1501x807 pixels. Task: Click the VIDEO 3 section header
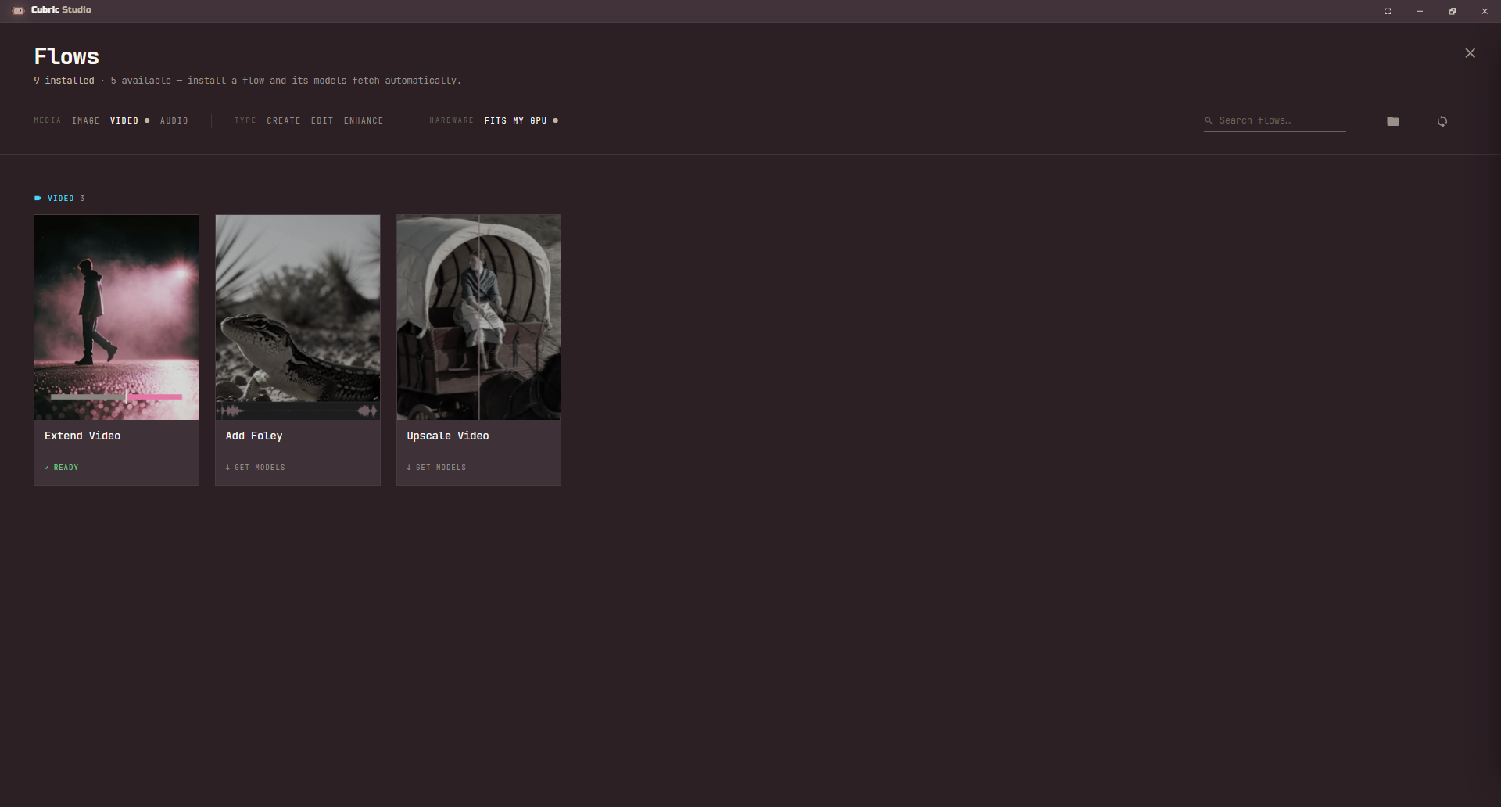(x=59, y=199)
